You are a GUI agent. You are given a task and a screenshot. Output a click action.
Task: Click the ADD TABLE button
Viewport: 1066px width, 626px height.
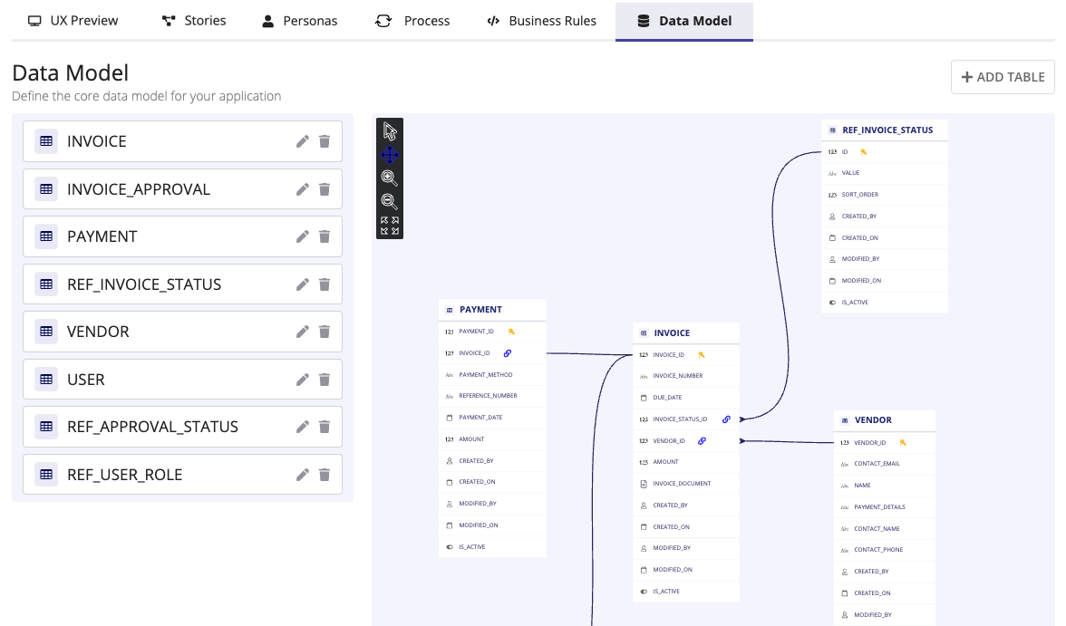pyautogui.click(x=1003, y=77)
